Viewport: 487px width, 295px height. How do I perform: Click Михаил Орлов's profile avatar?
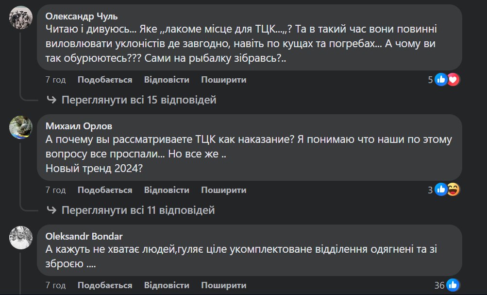(21, 128)
